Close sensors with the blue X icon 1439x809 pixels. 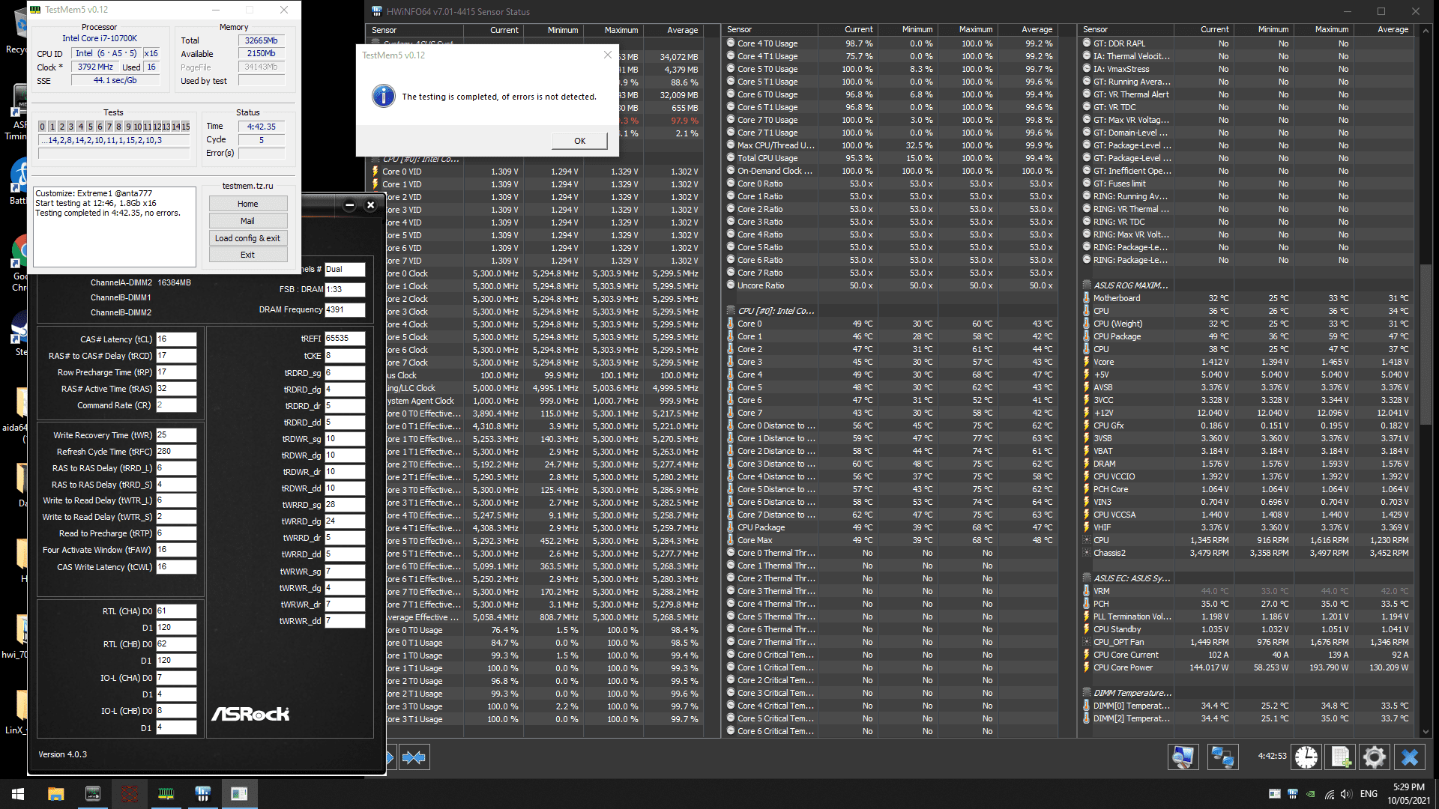1409,757
